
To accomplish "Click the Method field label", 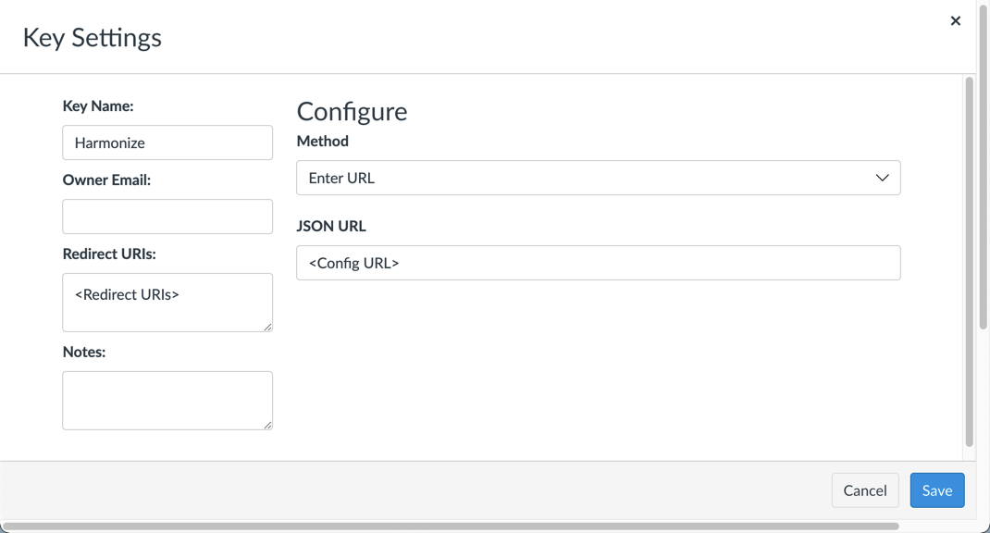I will [x=321, y=141].
